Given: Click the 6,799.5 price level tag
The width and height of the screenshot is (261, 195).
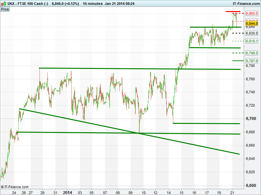Looking at the screenshot, I should coord(252,53).
